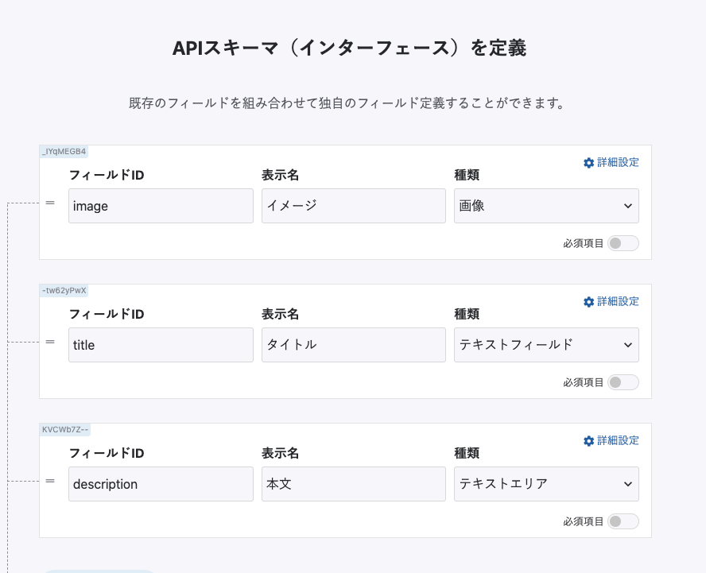Click the display name input showing 本文
706x573 pixels.
click(353, 484)
